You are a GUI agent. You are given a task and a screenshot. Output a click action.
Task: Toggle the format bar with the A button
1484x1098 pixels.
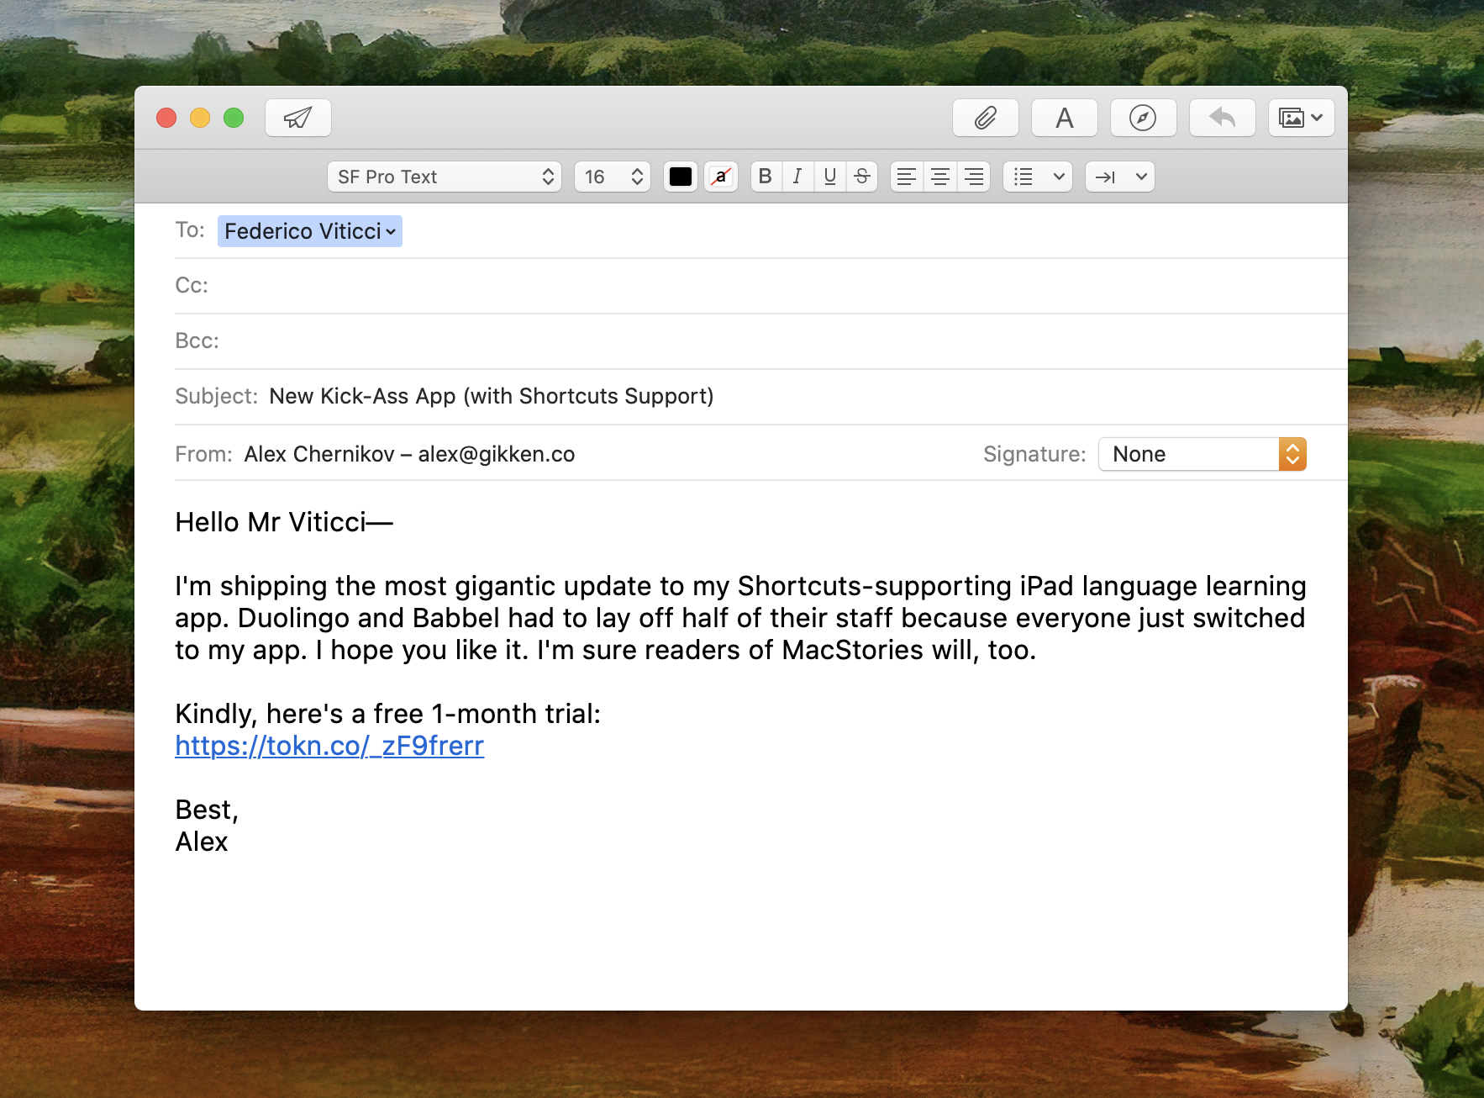(x=1065, y=118)
